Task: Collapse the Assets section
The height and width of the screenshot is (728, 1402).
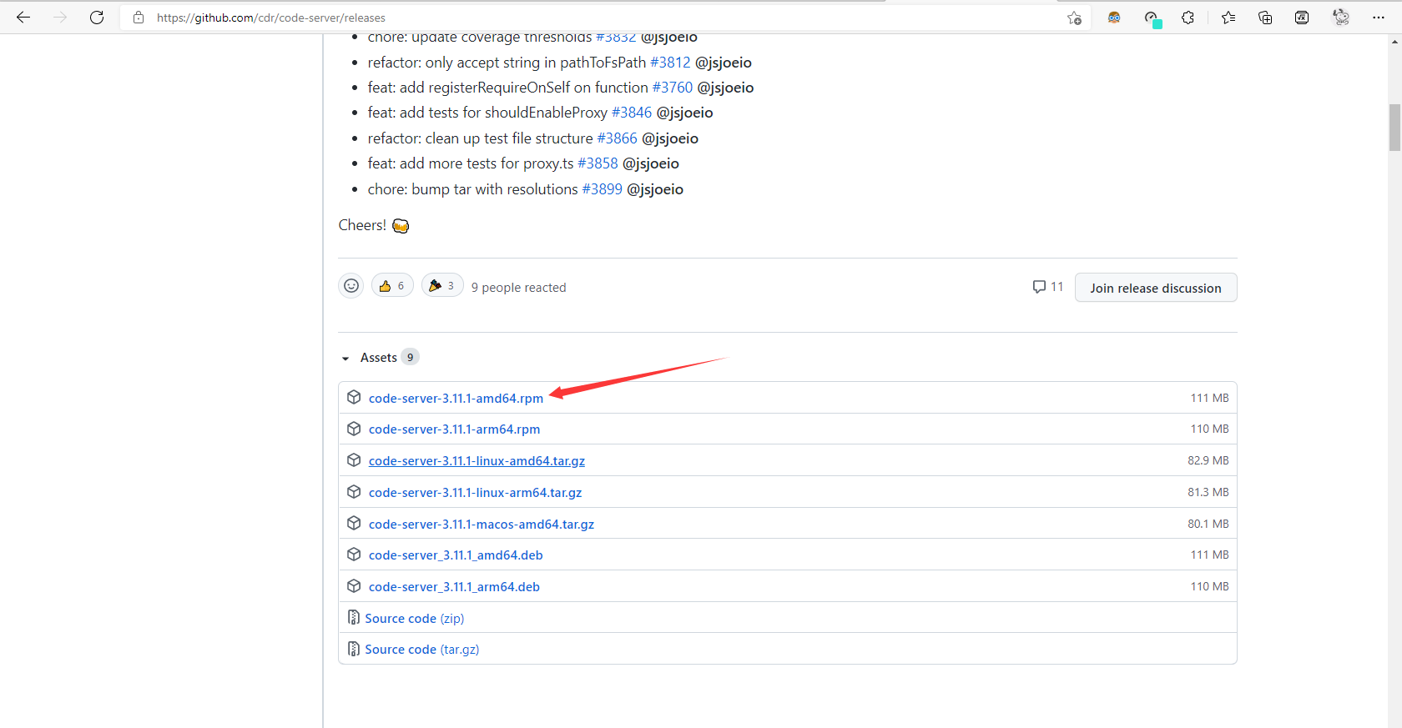Action: point(345,358)
